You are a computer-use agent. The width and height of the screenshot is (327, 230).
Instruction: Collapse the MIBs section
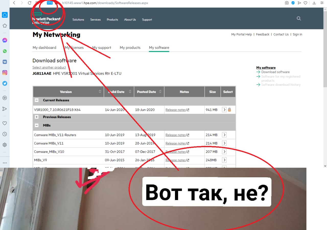37,125
